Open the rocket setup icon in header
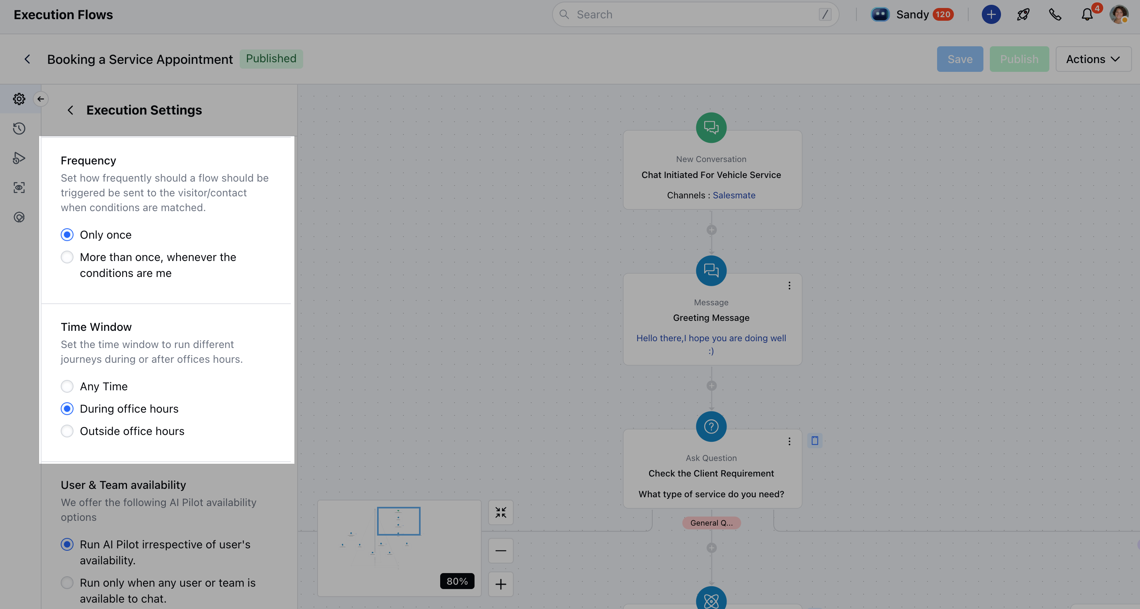 pyautogui.click(x=1023, y=15)
